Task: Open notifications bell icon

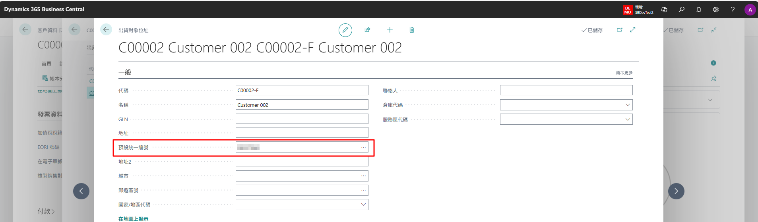Action: click(698, 10)
